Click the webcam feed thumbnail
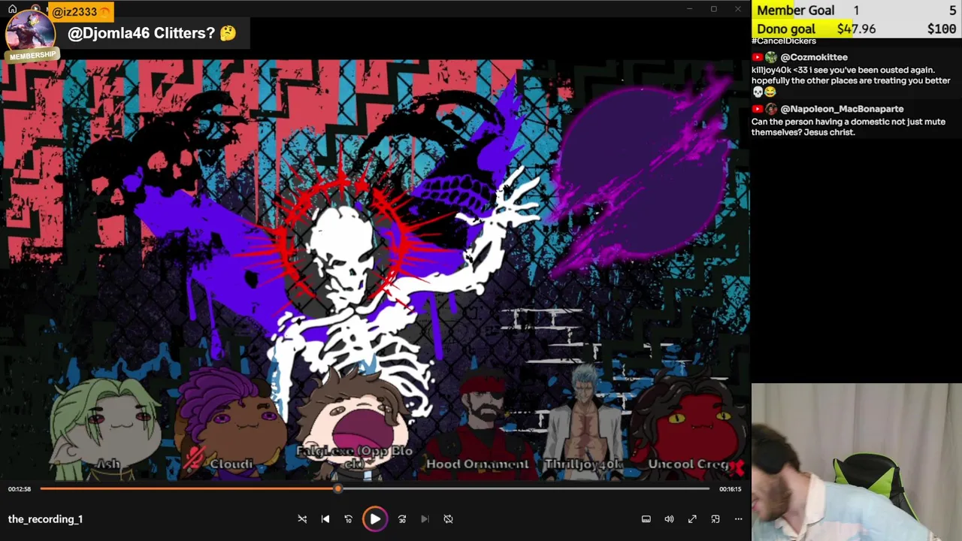This screenshot has width=962, height=541. 857,462
